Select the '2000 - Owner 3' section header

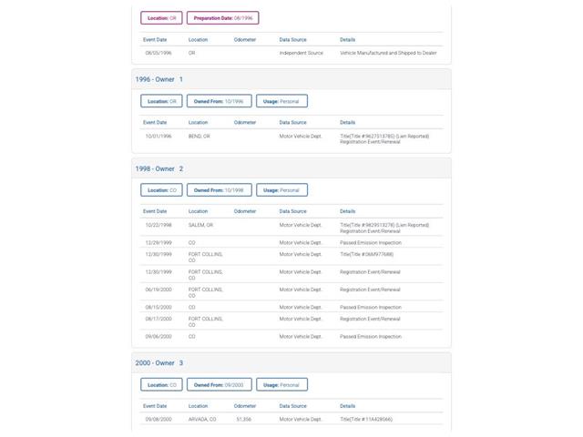291,362
